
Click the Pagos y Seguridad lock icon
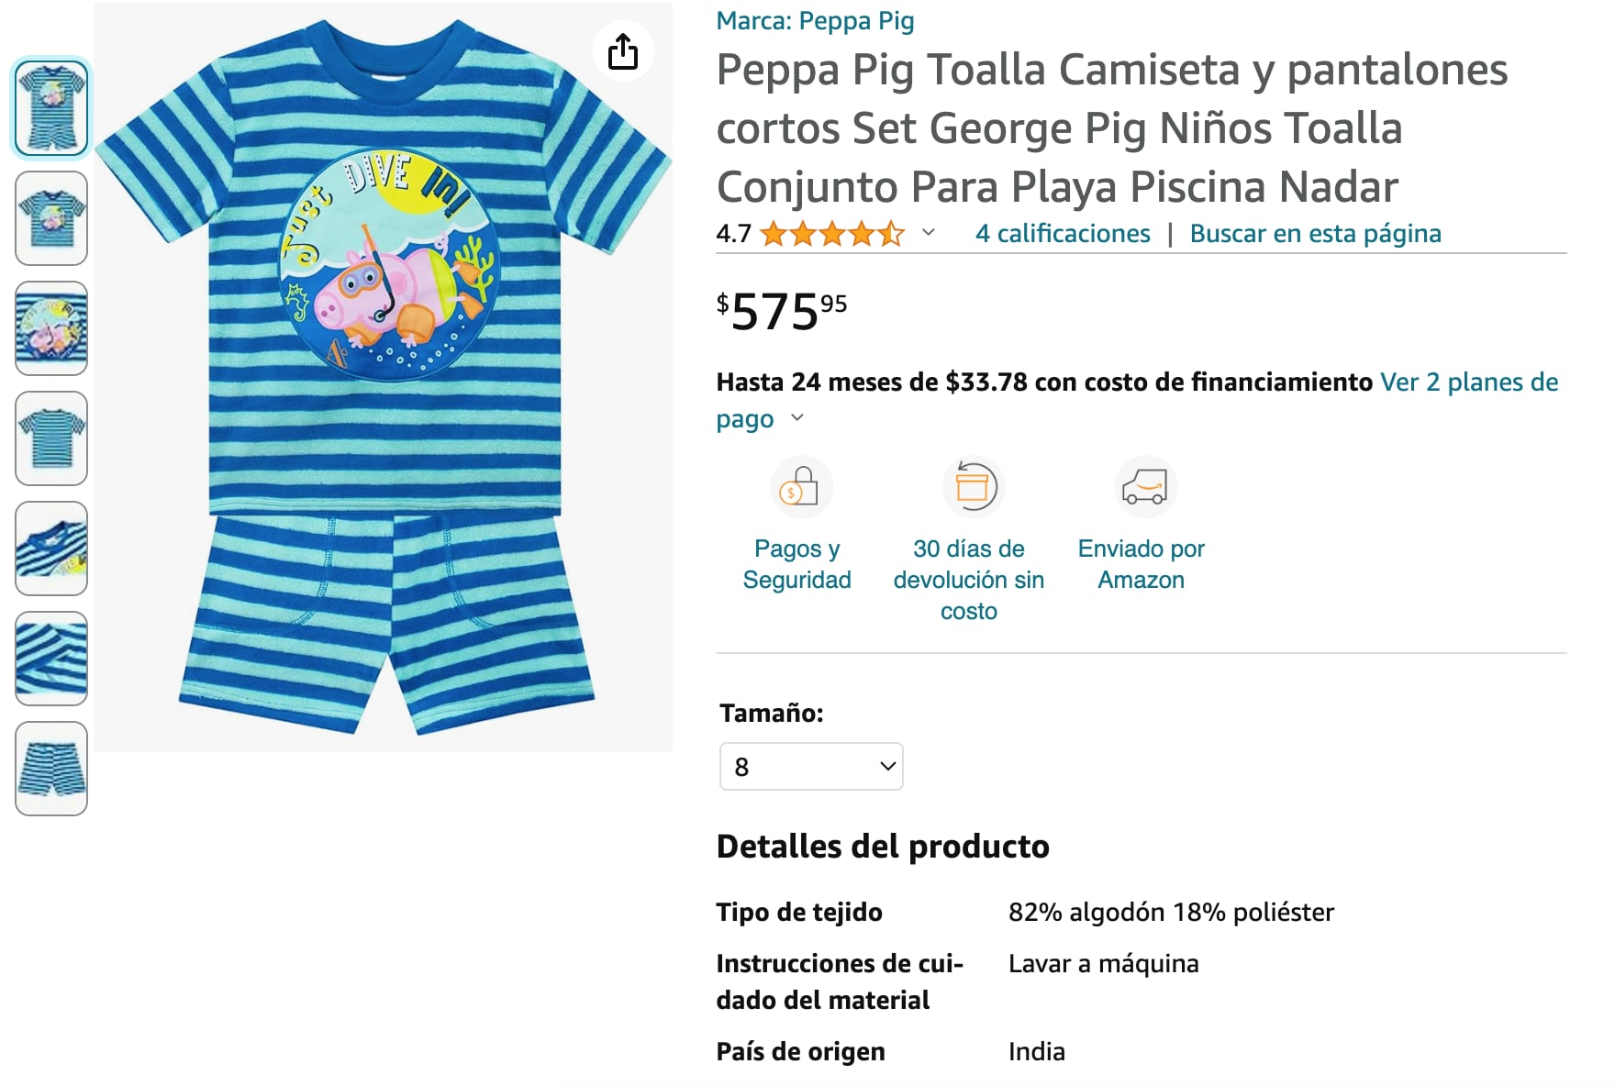tap(800, 487)
